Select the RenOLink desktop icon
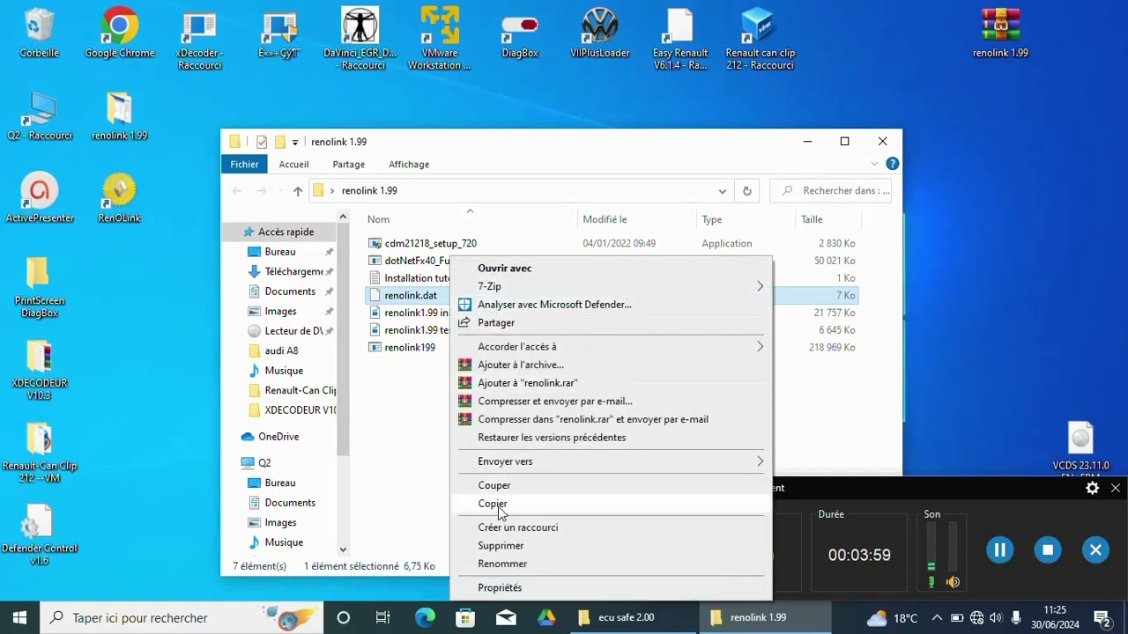Viewport: 1128px width, 634px height. [x=119, y=198]
